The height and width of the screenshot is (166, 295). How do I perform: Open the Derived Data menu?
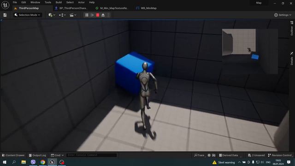(229, 155)
